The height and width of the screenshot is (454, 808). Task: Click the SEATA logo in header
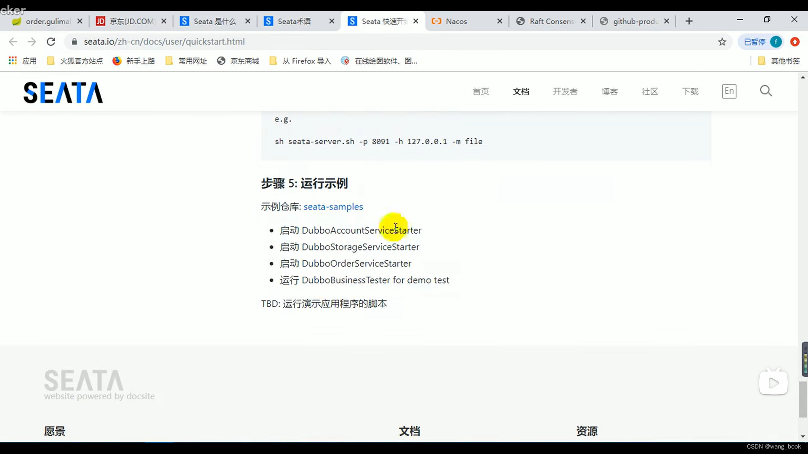(63, 92)
